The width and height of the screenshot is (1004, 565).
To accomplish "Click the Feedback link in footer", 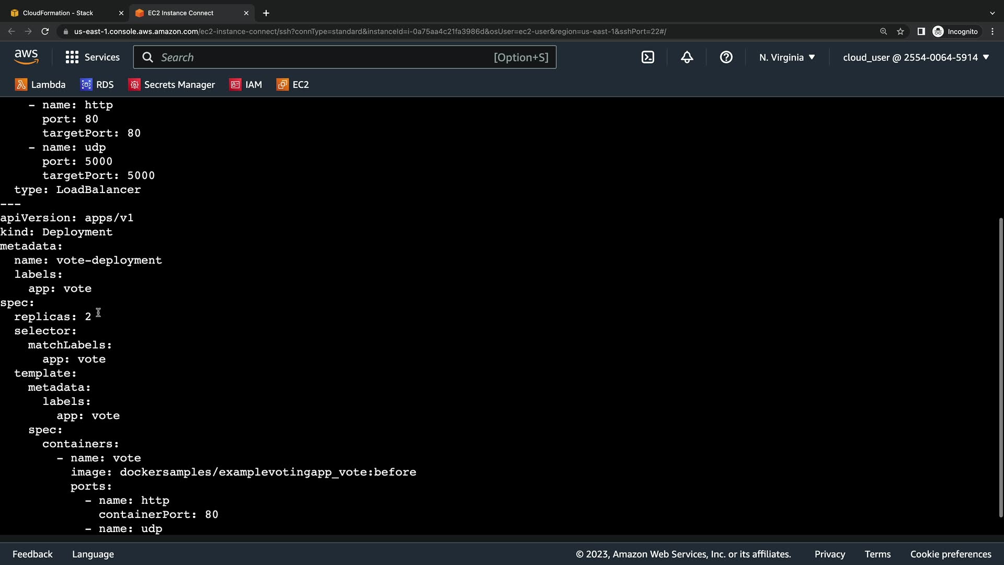I will (32, 554).
